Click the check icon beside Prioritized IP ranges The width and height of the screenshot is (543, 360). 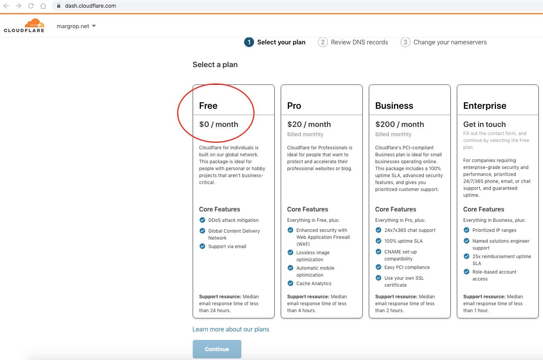[x=466, y=230]
